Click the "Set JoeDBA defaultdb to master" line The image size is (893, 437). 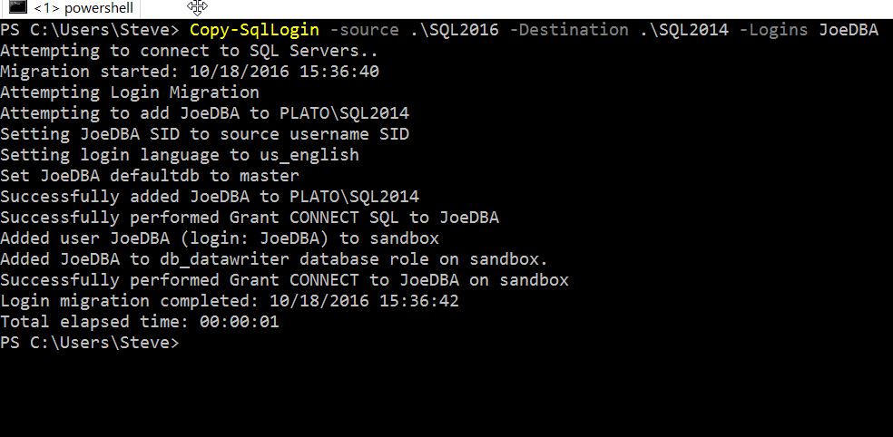pos(150,176)
